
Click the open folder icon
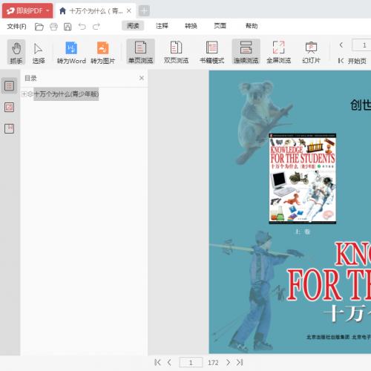click(x=39, y=27)
